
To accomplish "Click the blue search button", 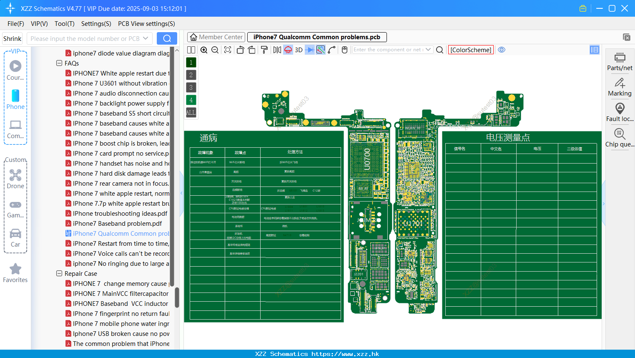I will tap(167, 38).
